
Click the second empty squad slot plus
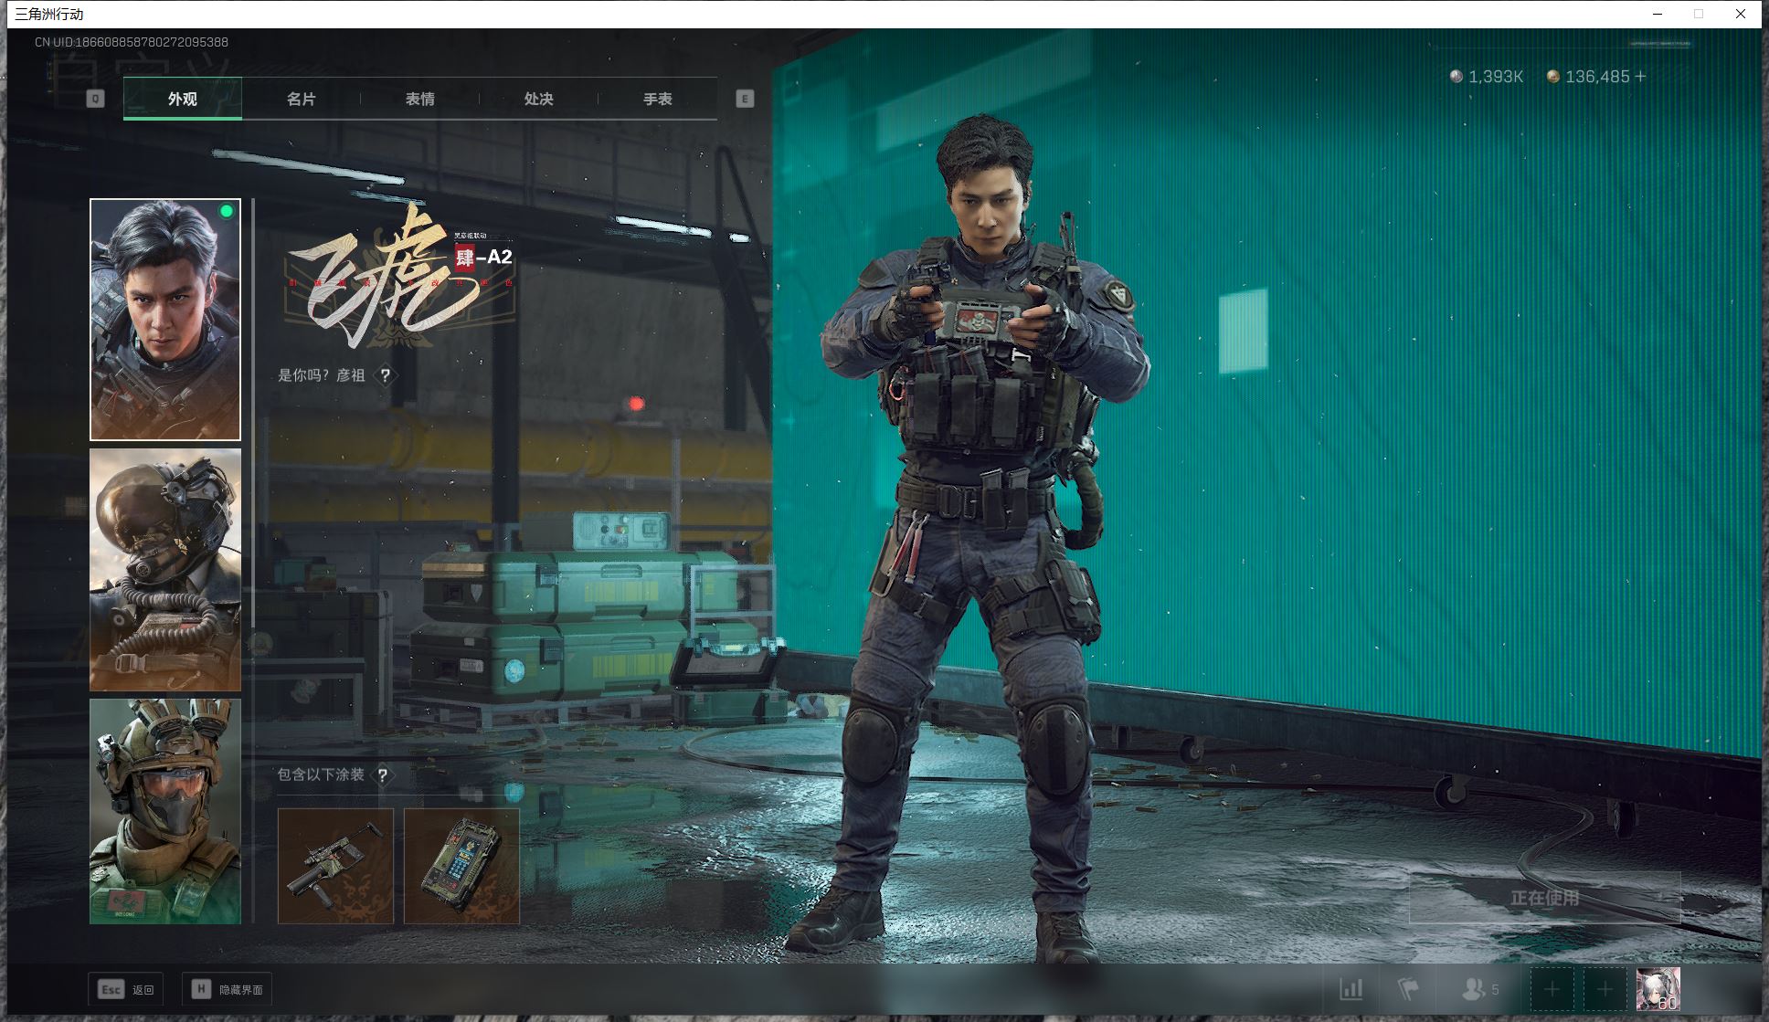(1605, 989)
